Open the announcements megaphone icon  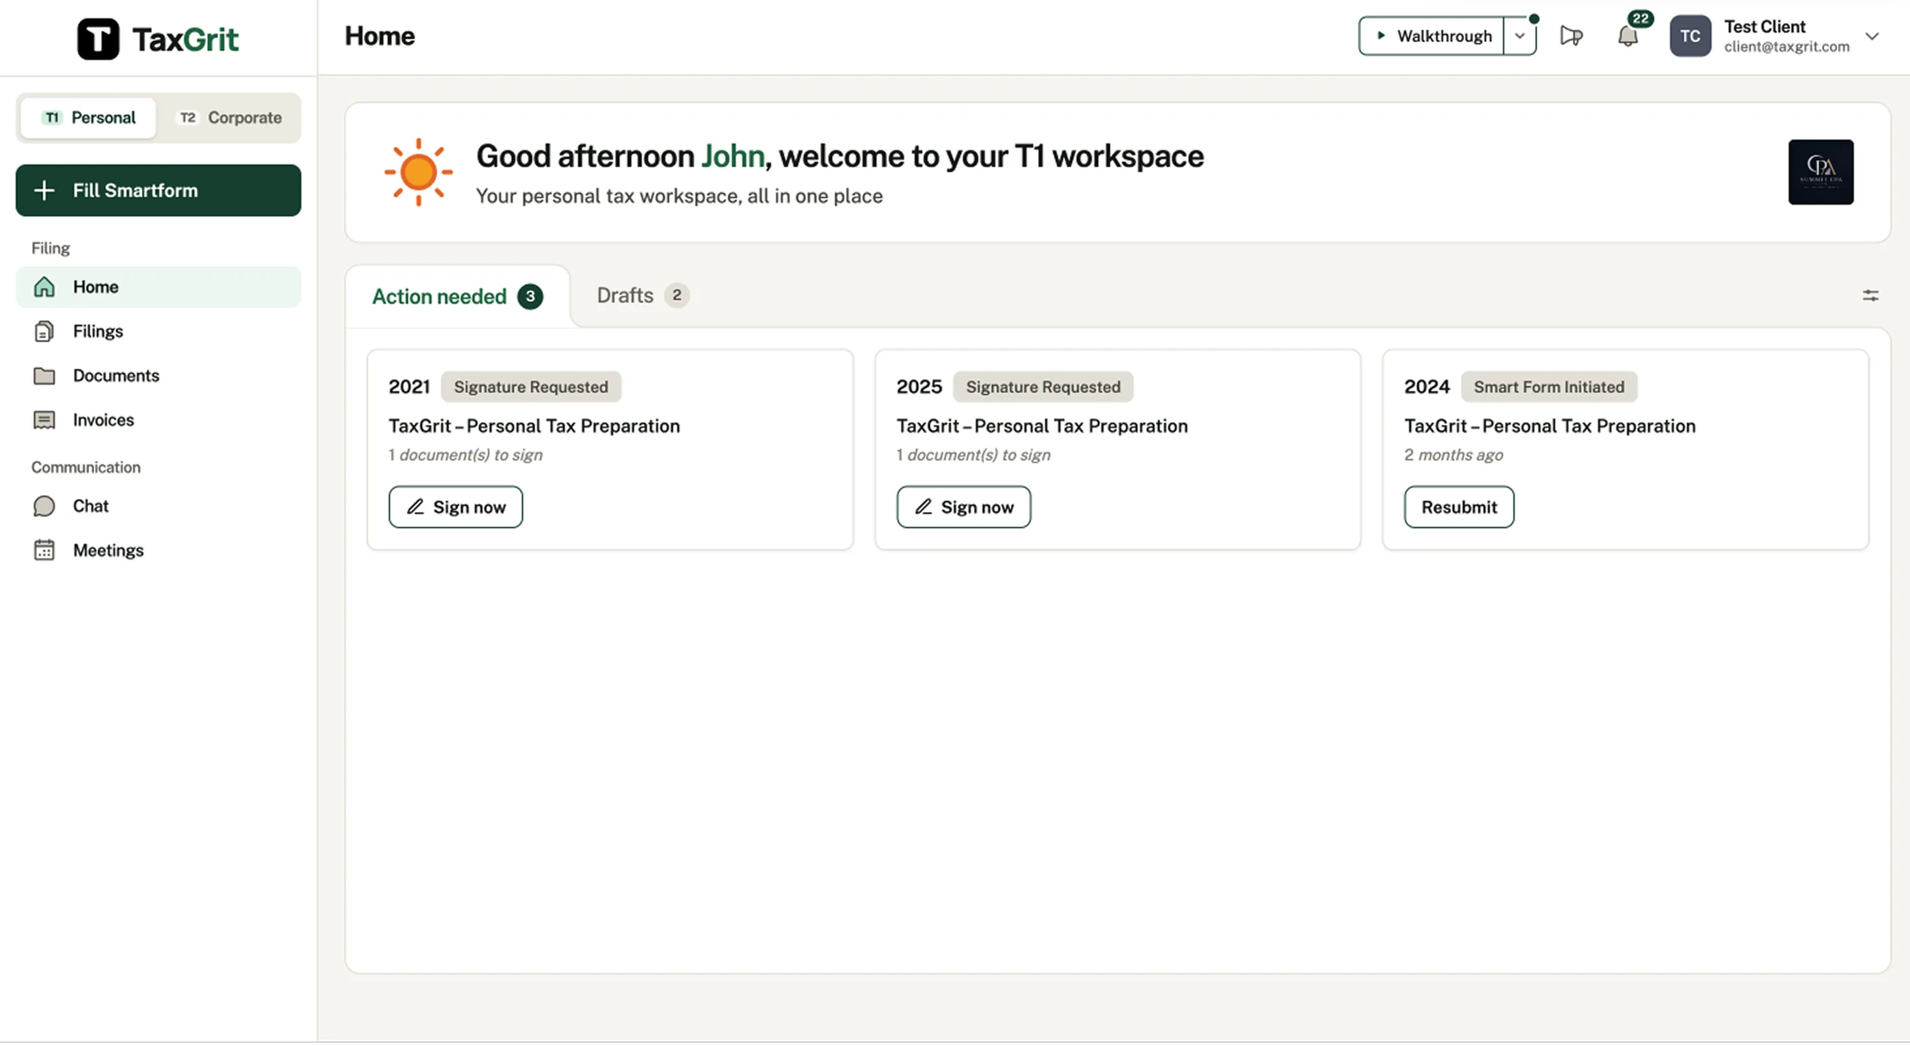[x=1571, y=36]
